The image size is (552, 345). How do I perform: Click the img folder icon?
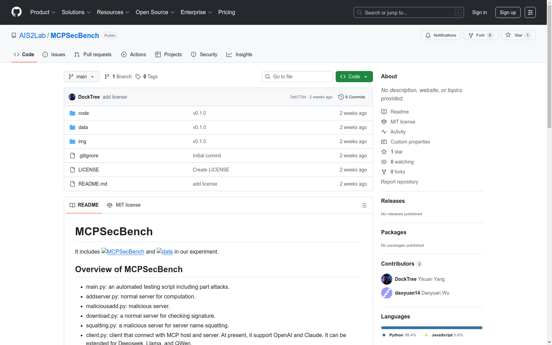[x=72, y=141]
